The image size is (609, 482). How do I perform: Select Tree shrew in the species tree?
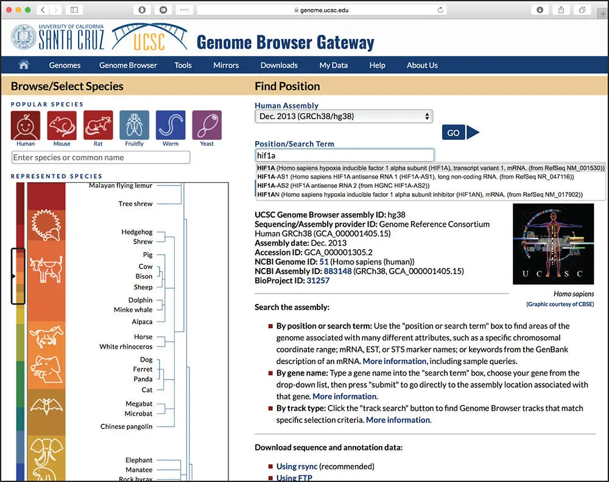[x=135, y=204]
